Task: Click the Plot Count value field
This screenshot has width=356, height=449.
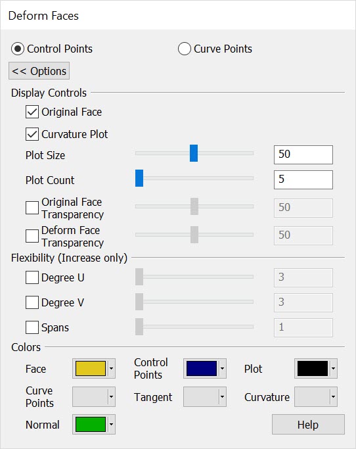Action: point(303,179)
